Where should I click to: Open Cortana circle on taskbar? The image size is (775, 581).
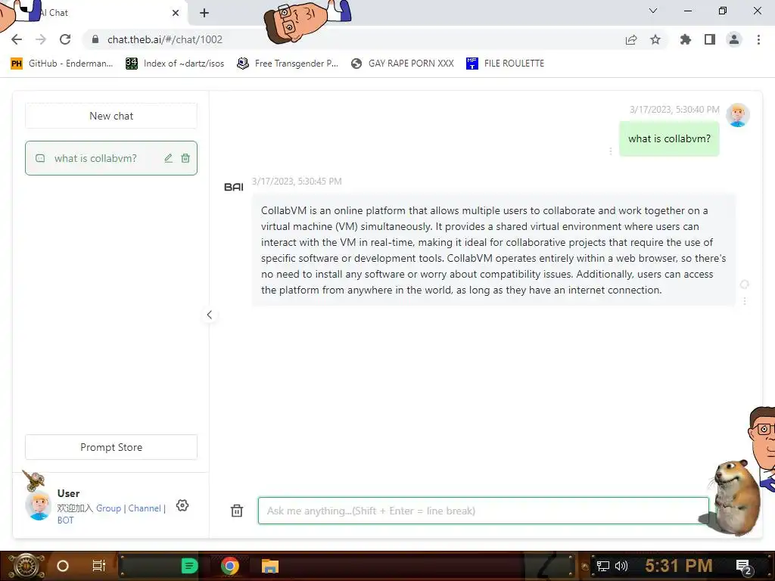[63, 566]
